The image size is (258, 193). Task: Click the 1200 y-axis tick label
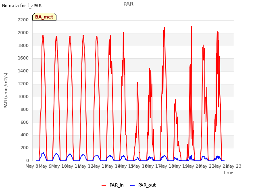point(23,84)
